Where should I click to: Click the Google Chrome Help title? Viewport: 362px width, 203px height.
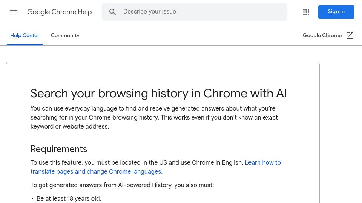pos(59,12)
